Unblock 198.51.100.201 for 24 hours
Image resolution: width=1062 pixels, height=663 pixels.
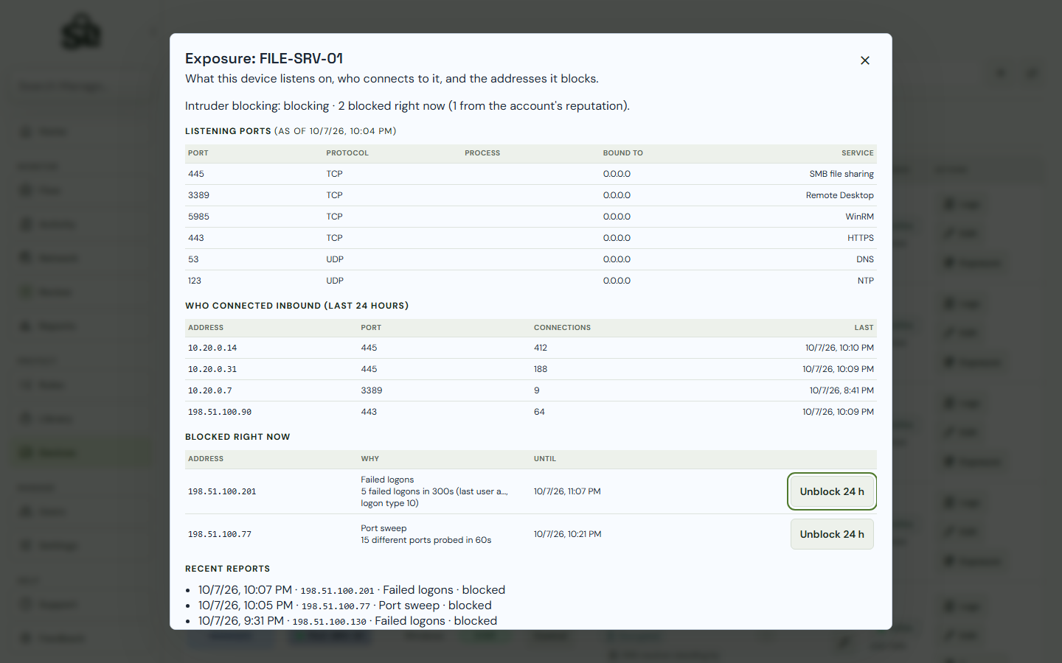coord(832,491)
